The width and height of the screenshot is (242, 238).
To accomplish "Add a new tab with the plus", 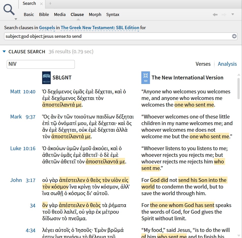I will coord(50,3).
